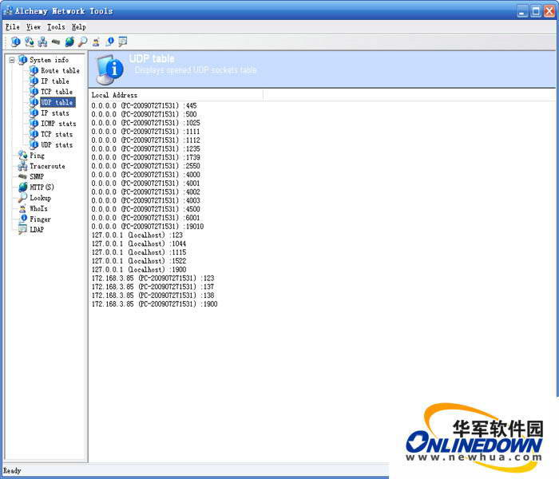Start Traceroute via the toolbar network icon
559x479 pixels.
coord(42,42)
